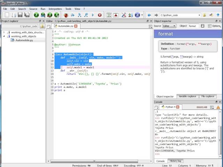
Task: Open the editor options icon at the right of the tabs
Action: [x=150, y=26]
